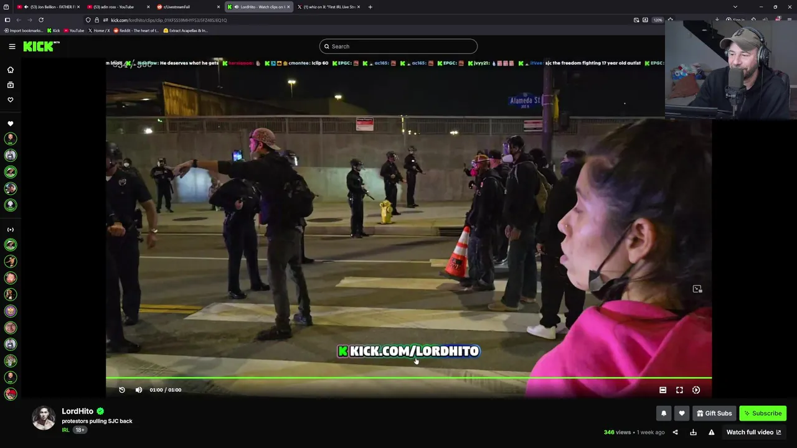Viewport: 797px width, 448px height.
Task: Click LordHito's profile avatar
Action: [x=44, y=418]
